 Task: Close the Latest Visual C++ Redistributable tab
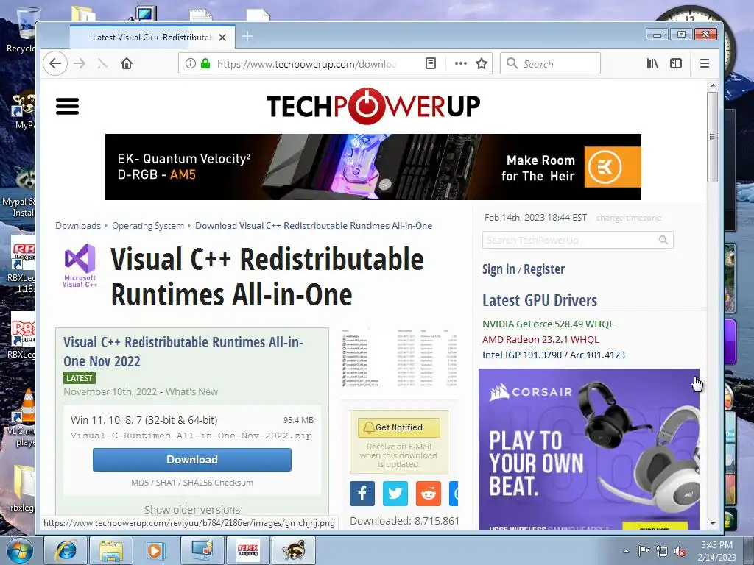coord(222,38)
